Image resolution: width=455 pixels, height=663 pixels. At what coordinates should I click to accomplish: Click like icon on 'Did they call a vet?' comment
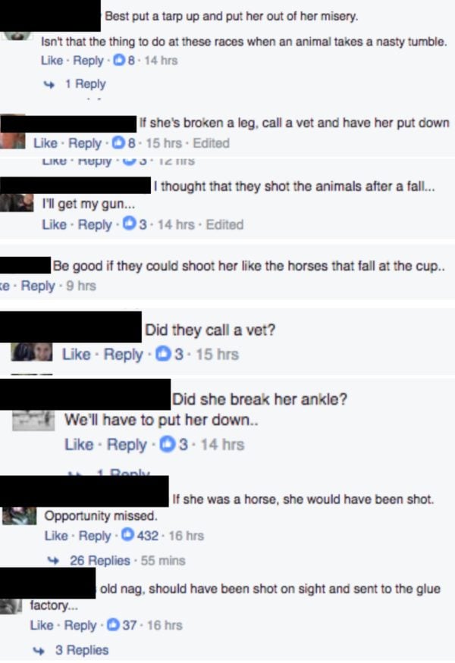(x=163, y=354)
